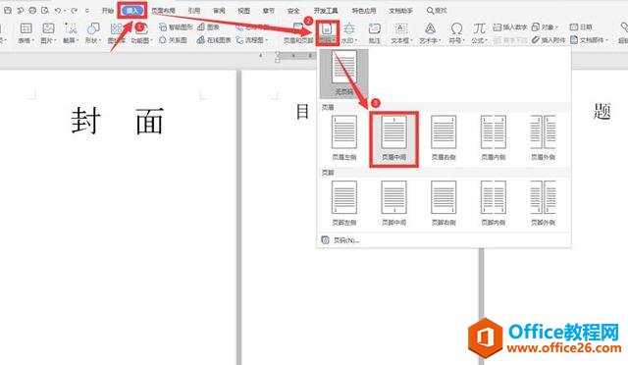Click the Print Preview icon

pyautogui.click(x=45, y=11)
